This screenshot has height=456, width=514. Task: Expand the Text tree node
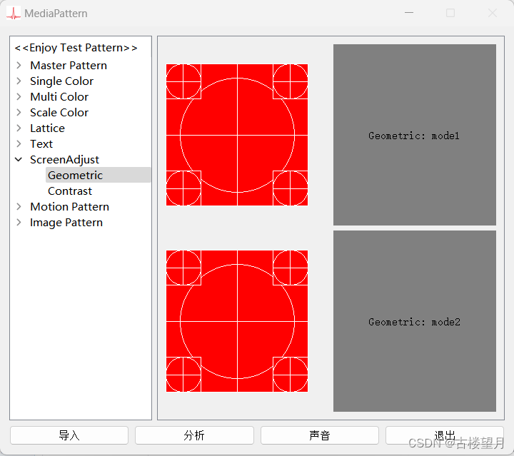(19, 144)
